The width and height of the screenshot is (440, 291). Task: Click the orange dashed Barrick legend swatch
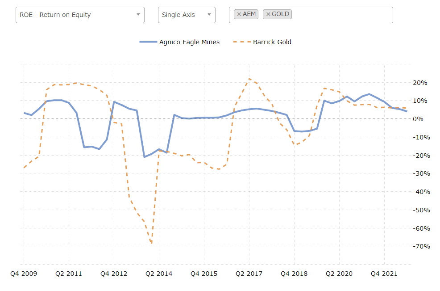[242, 42]
